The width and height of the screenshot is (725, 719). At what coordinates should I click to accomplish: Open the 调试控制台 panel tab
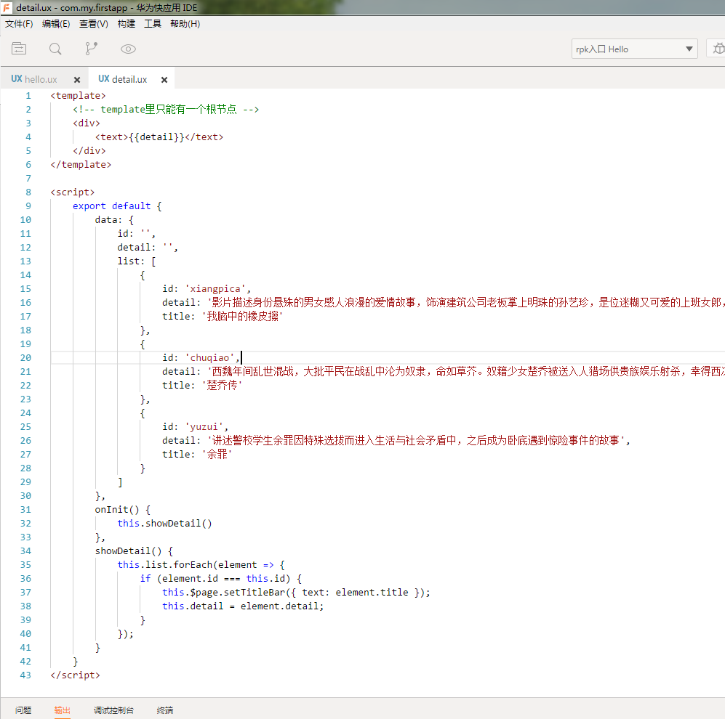(x=113, y=710)
